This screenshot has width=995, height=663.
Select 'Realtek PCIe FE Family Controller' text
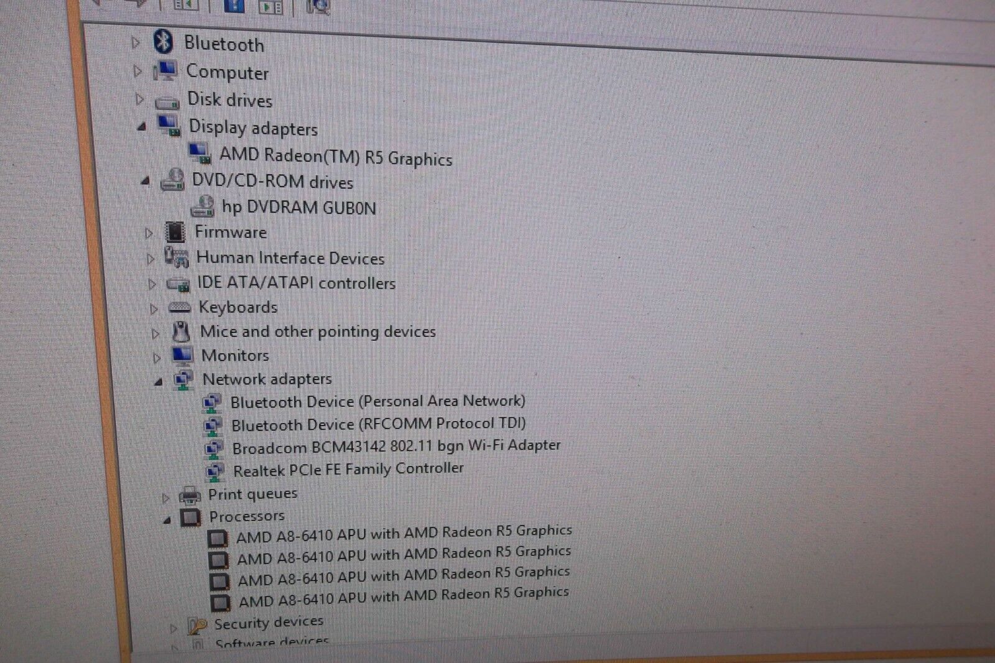coord(348,469)
